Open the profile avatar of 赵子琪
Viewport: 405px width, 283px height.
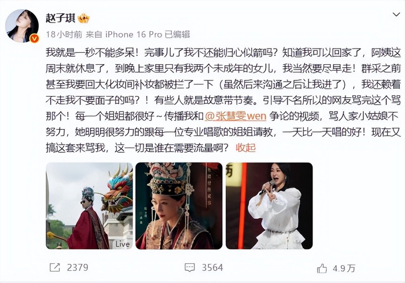click(22, 26)
